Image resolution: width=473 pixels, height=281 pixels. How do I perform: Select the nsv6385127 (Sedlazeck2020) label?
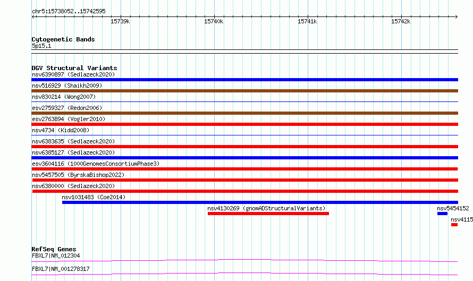pos(73,152)
